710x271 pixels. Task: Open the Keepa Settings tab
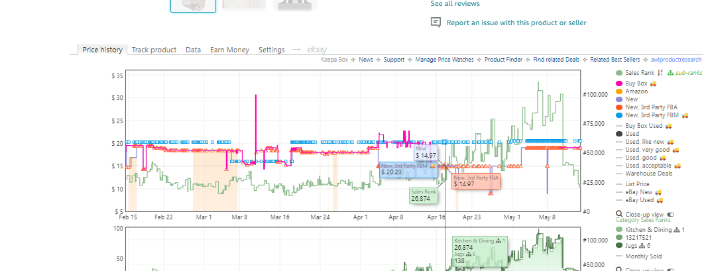point(272,50)
